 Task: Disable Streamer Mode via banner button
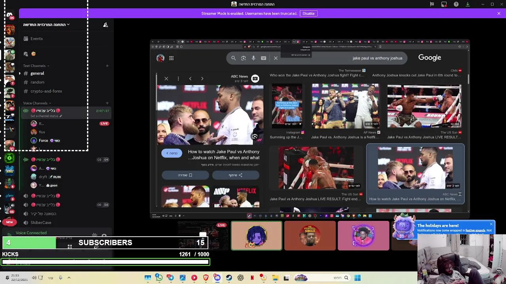pyautogui.click(x=308, y=13)
